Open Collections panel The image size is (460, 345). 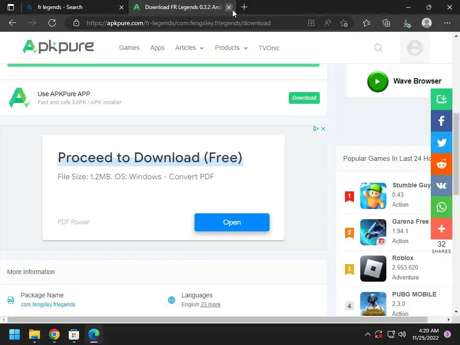click(x=386, y=23)
